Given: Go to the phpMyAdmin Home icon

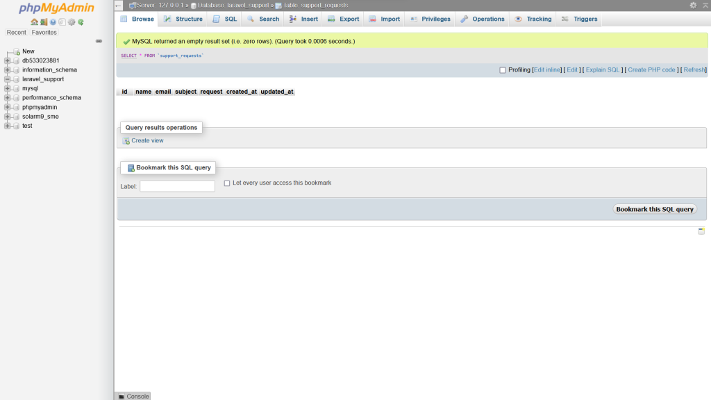Looking at the screenshot, I should [x=34, y=22].
